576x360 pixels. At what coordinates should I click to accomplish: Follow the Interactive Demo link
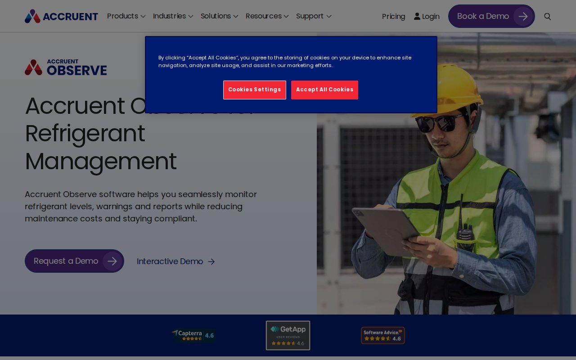[x=170, y=261]
